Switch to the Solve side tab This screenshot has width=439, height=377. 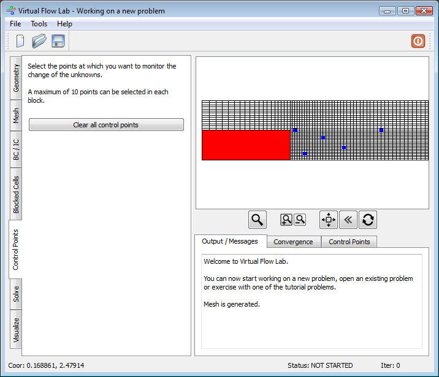(x=16, y=294)
